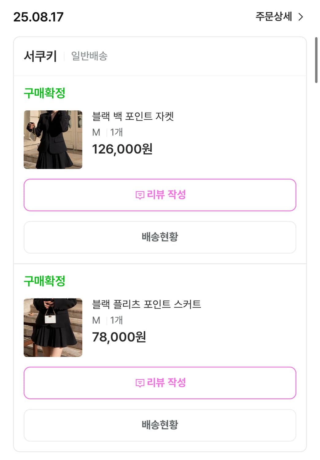Viewport: 320px width, 460px height.
Task: Click the review icon on the jacket's 리뷰 작성 button
Action: click(140, 195)
